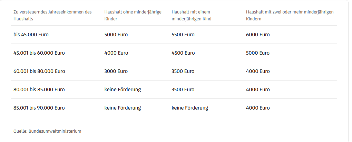Click the '3000 Euro' cell

click(x=116, y=71)
